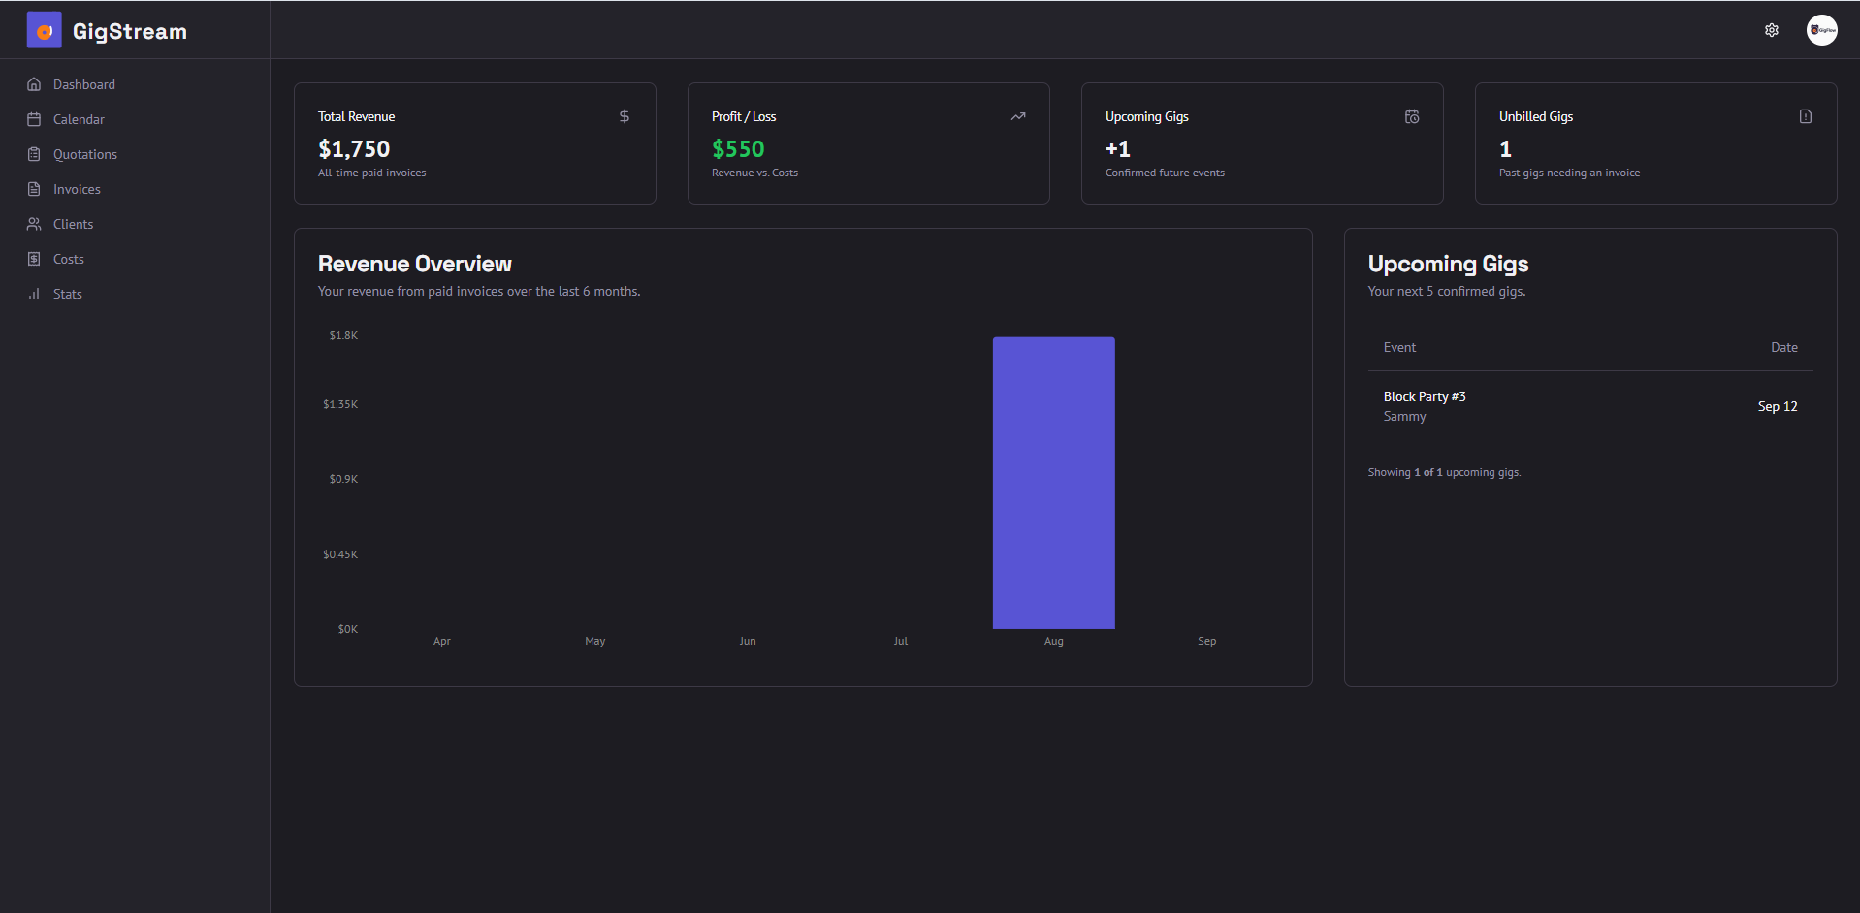Viewport: 1860px width, 913px height.
Task: Click the GigStream logo icon
Action: [43, 30]
